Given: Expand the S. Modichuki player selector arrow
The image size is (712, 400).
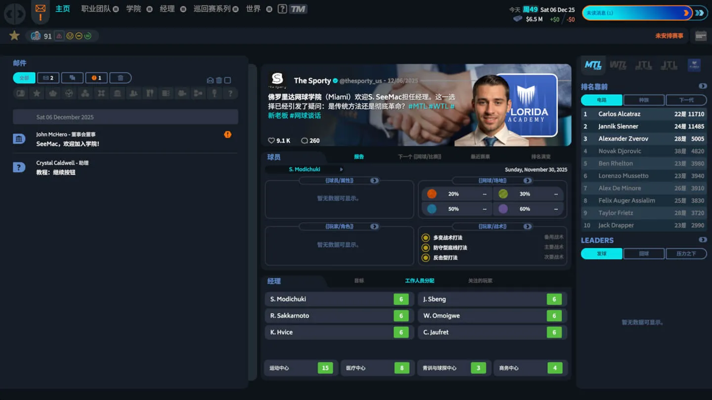Looking at the screenshot, I should 341,169.
